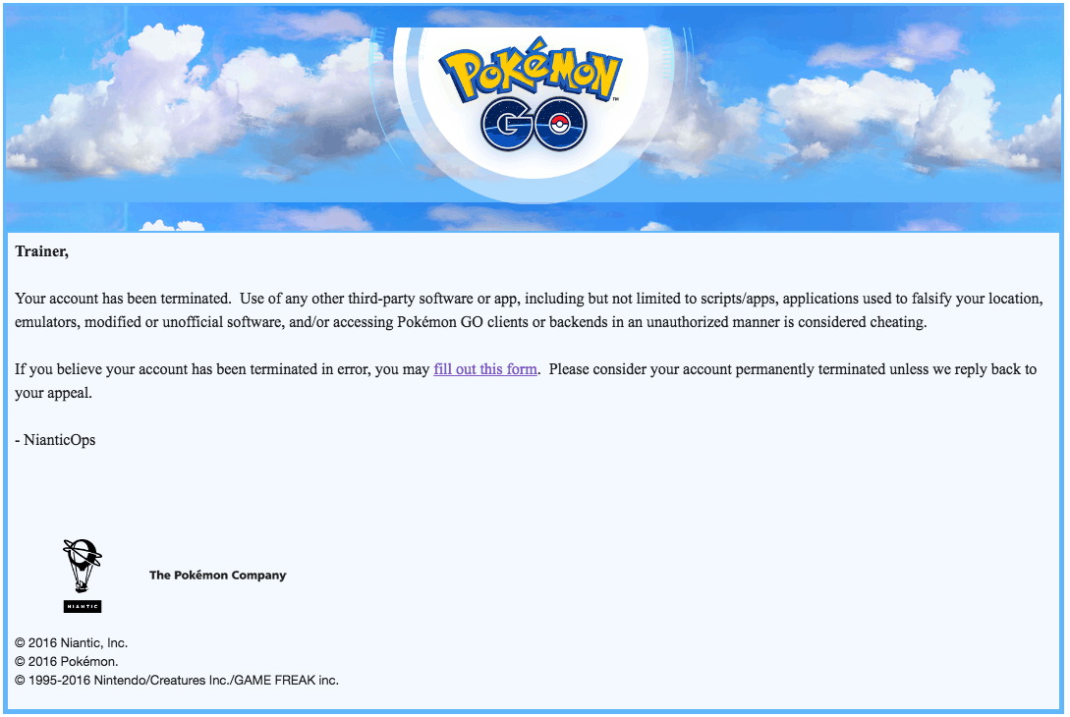Click 'The Pokémon Company' logo text
The width and height of the screenshot is (1070, 717).
(218, 576)
